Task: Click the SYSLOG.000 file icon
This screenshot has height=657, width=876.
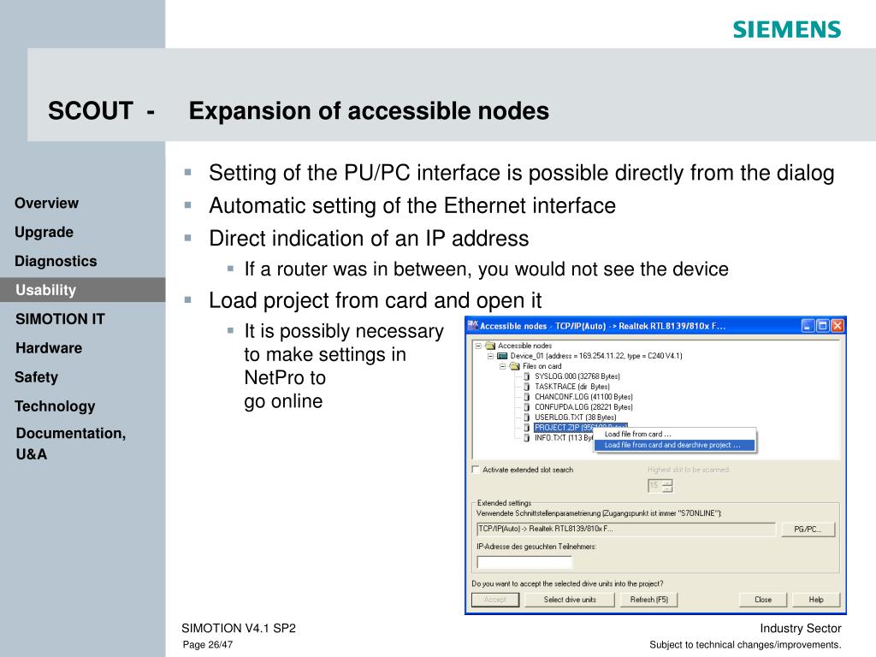Action: pos(526,376)
